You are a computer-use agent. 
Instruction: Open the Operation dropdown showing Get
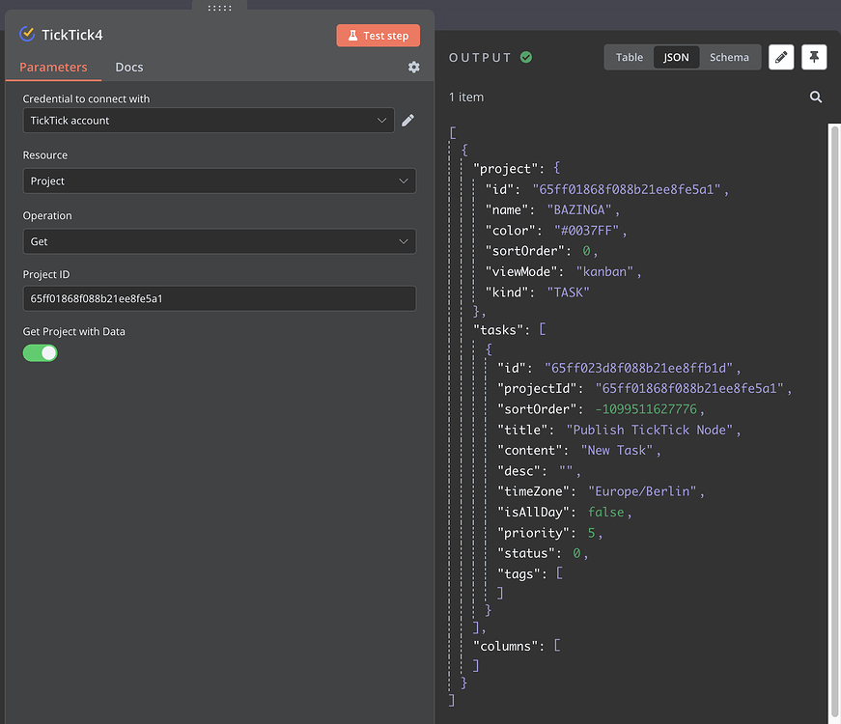[219, 241]
